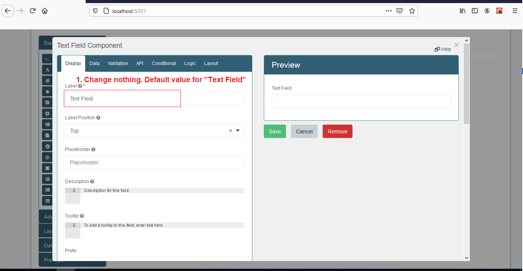Open the Label Position dropdown
Screen dimensions: 523x271
click(237, 130)
